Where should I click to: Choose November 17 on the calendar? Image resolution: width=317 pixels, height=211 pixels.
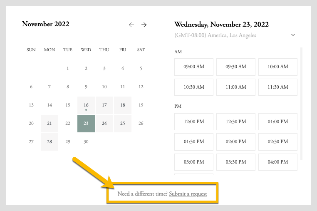coord(104,105)
